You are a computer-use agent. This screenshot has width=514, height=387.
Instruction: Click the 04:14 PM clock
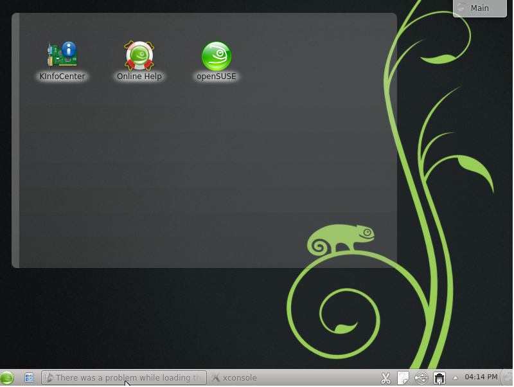tap(481, 377)
